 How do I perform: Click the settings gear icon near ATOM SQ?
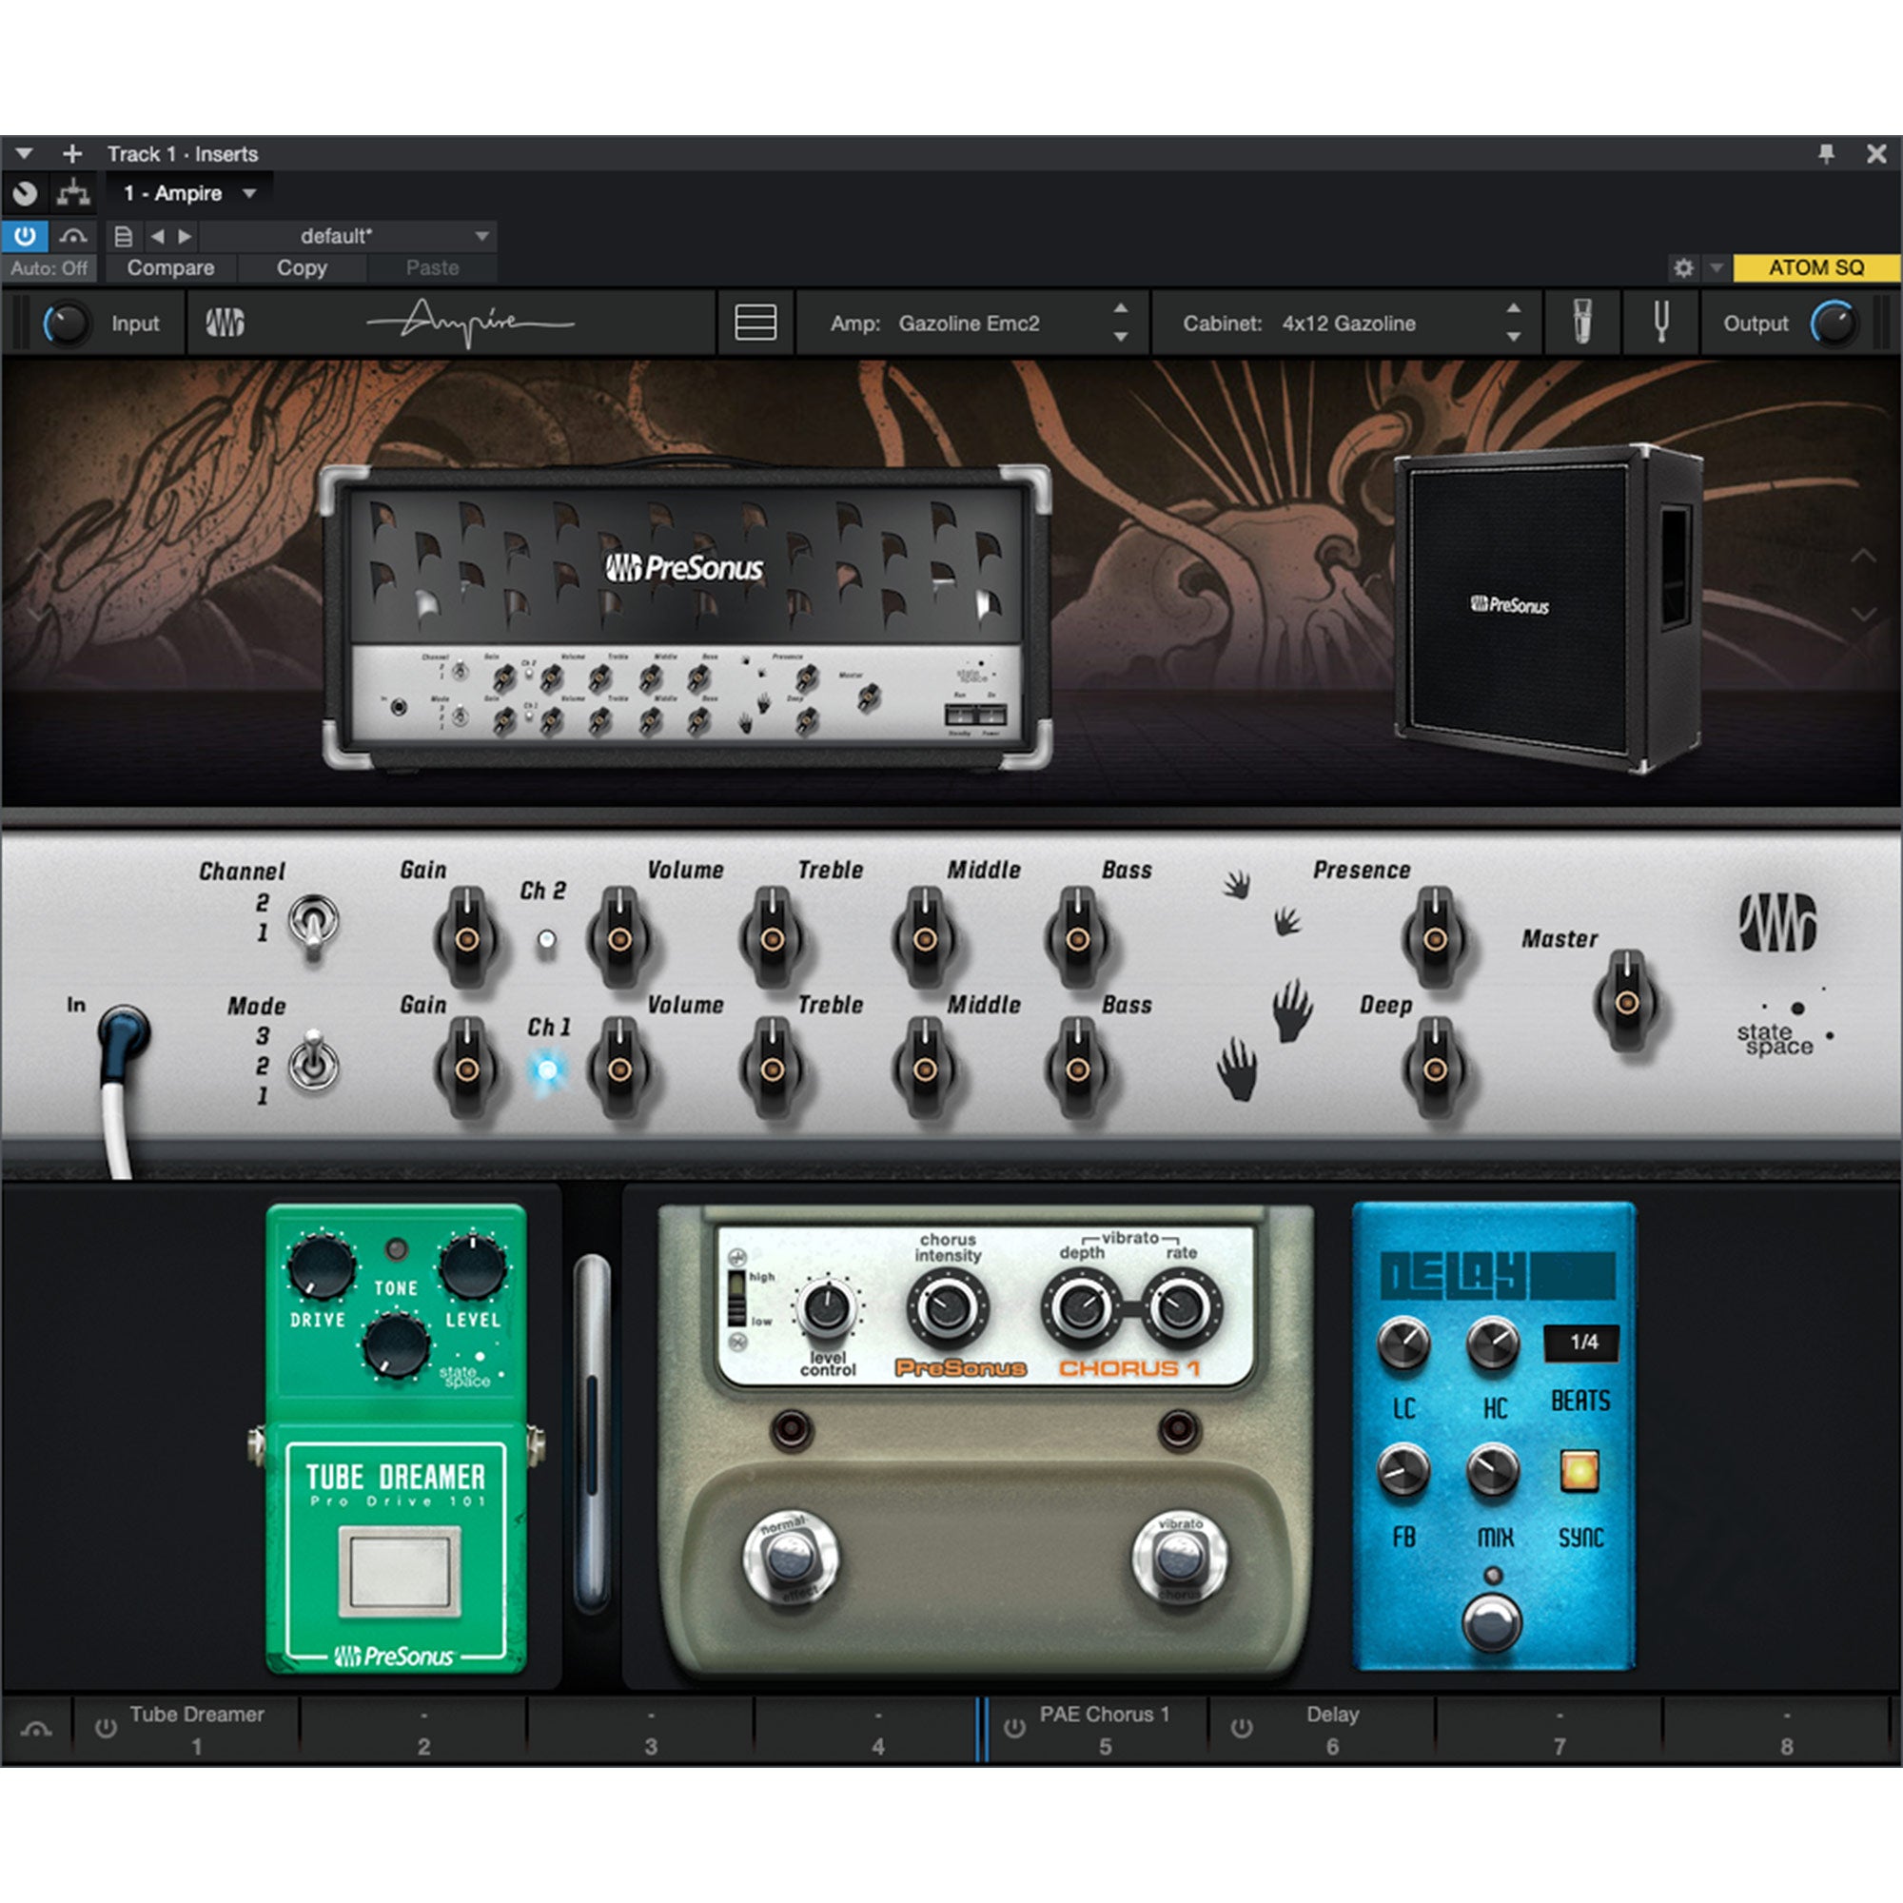(x=1683, y=268)
